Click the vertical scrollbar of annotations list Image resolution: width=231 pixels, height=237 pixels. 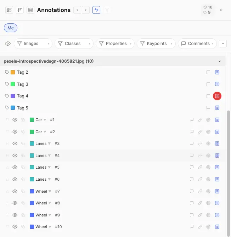[229, 173]
